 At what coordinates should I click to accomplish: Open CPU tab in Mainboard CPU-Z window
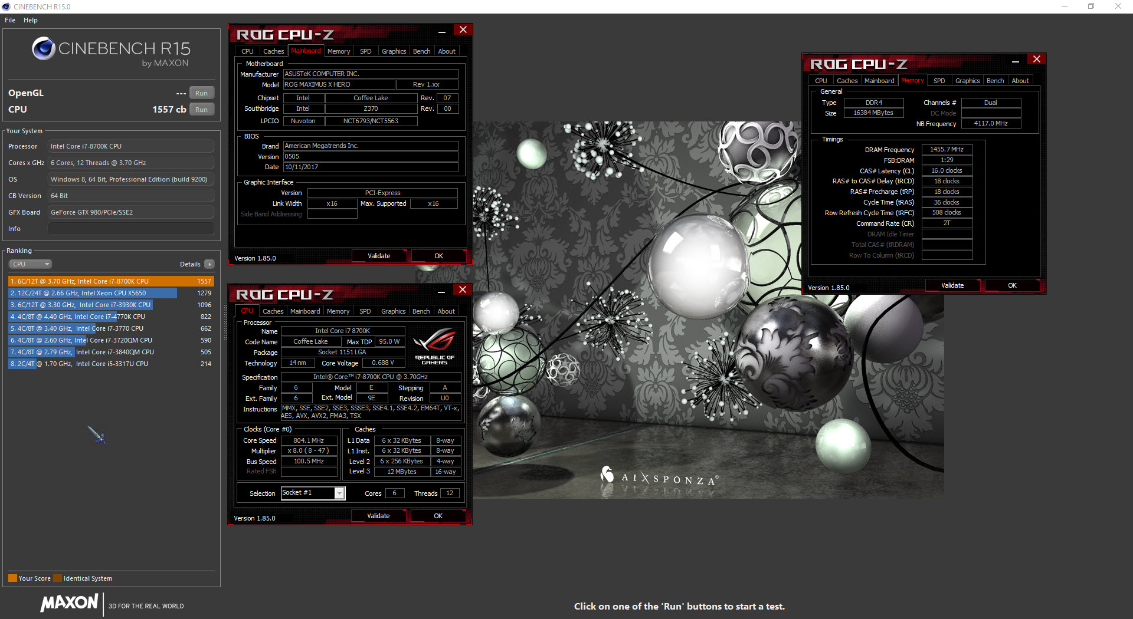click(247, 51)
